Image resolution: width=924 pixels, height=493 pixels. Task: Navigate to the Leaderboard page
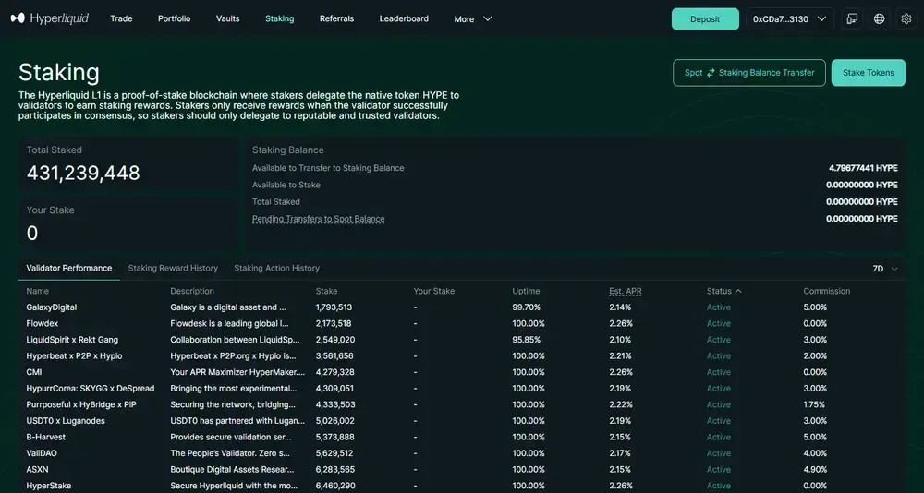pyautogui.click(x=404, y=18)
